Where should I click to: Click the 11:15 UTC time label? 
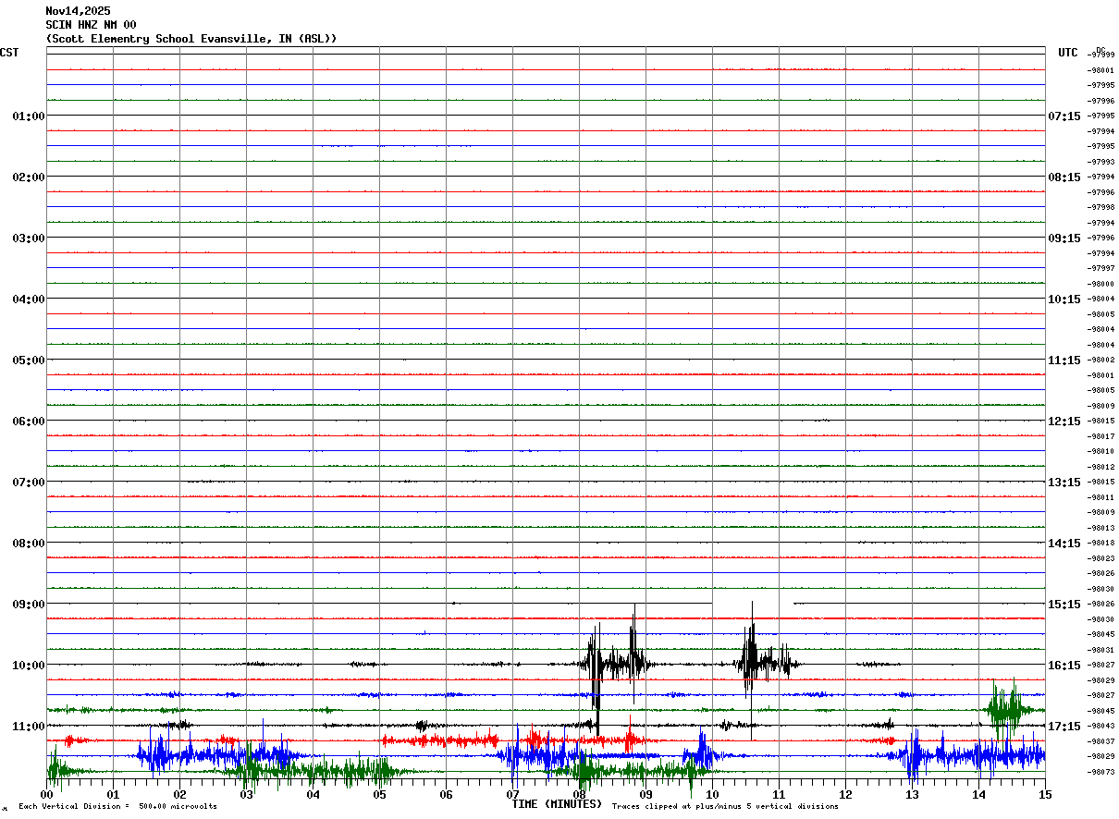click(x=1064, y=360)
